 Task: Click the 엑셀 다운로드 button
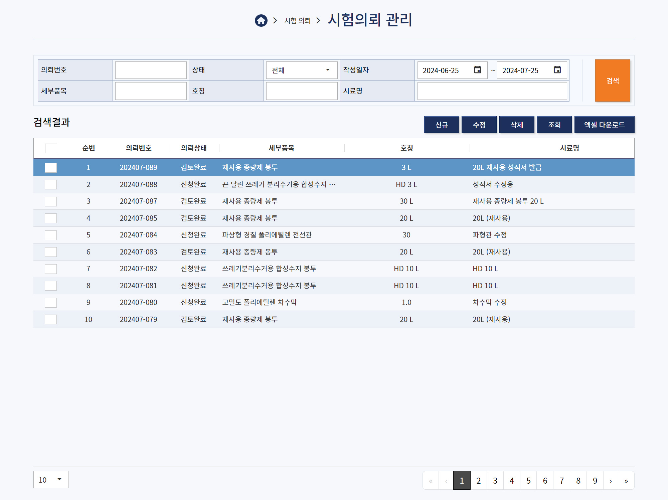pos(604,125)
